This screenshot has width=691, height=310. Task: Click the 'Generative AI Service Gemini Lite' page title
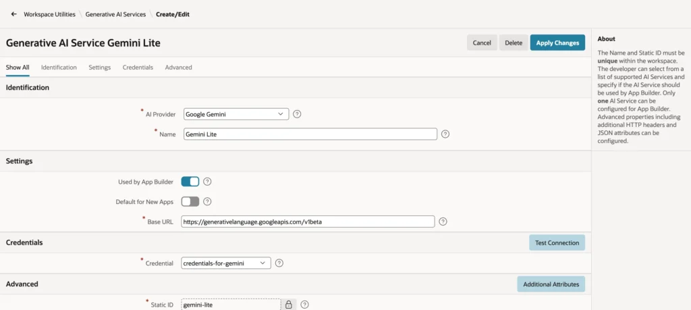[83, 43]
